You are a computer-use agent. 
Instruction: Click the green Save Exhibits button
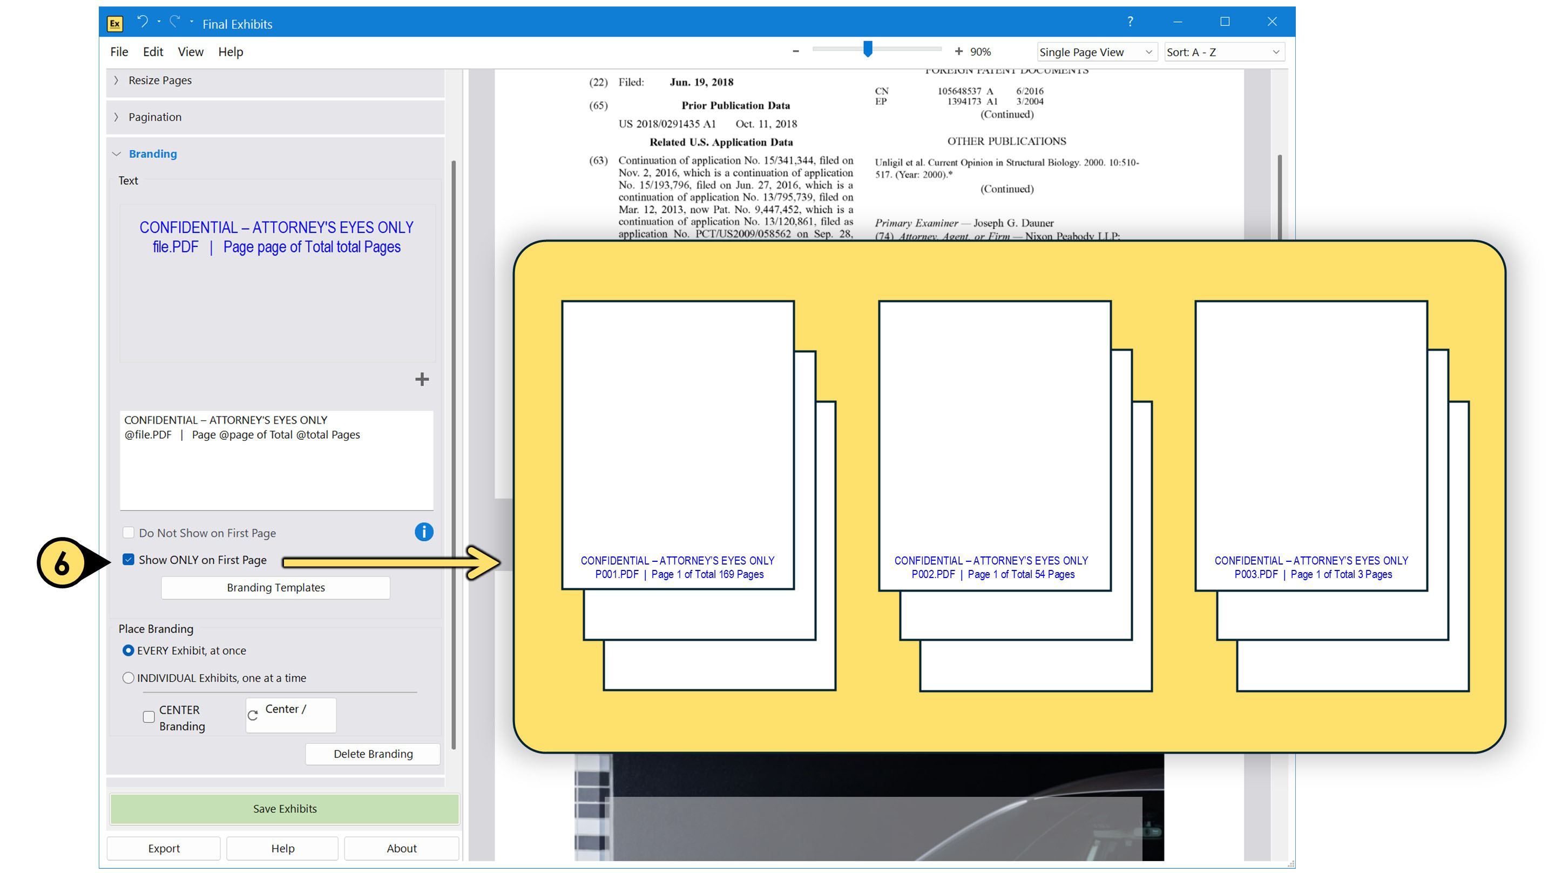point(285,809)
